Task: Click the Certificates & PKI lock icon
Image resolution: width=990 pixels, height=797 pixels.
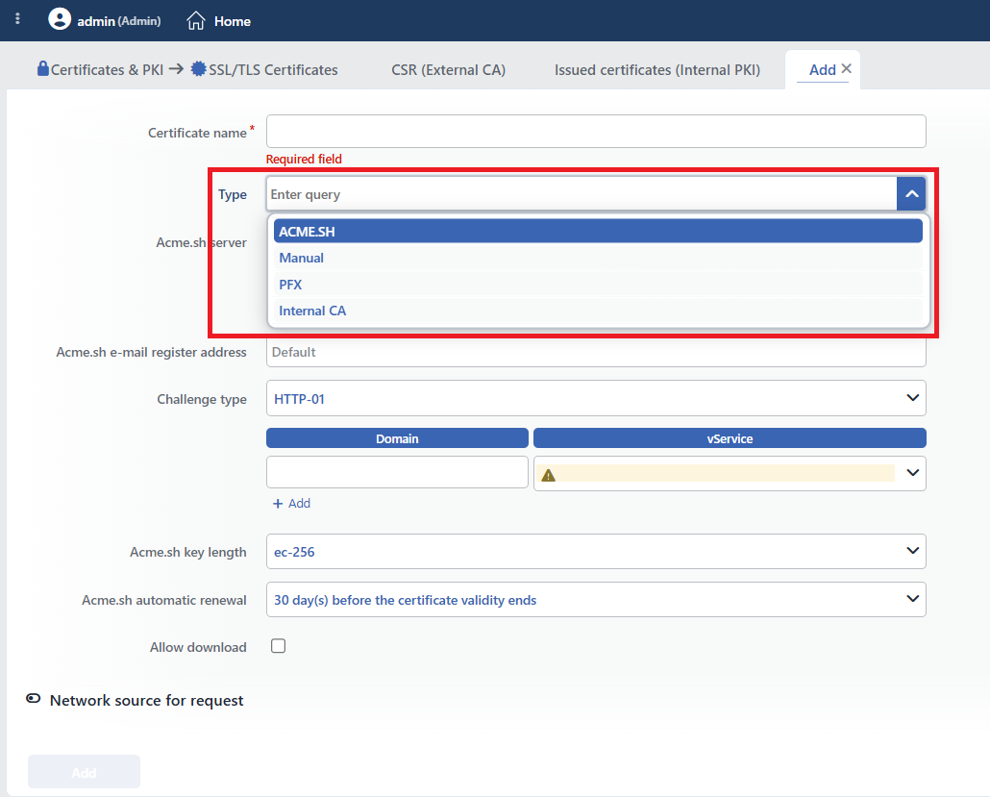Action: 43,68
